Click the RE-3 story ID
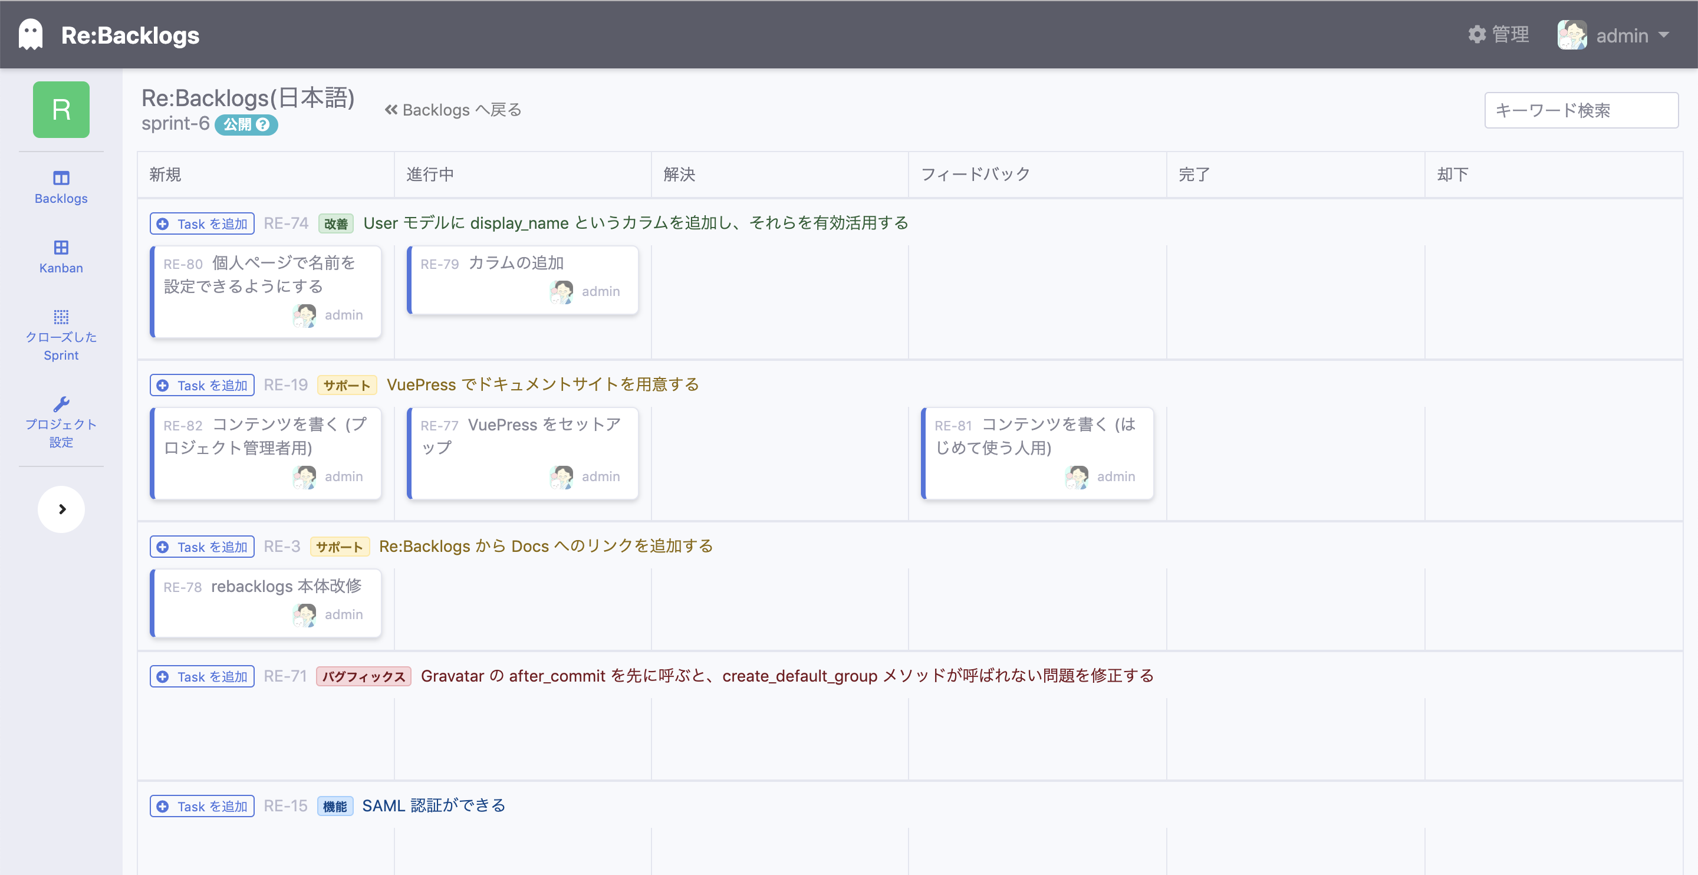The height and width of the screenshot is (875, 1698). [x=282, y=547]
